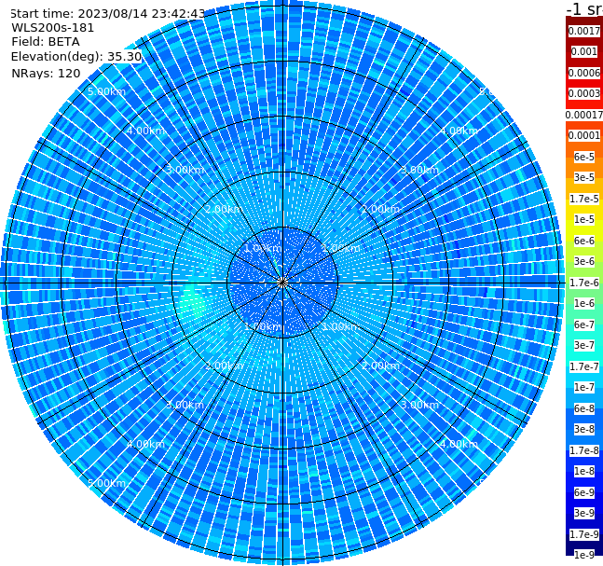Screen dimensions: 603x566
Task: Click the upper-right 4.00km range label
Action: 459,131
